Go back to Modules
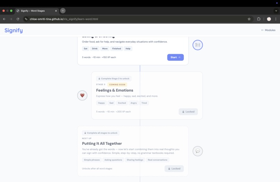280x182 pixels. [268, 30]
